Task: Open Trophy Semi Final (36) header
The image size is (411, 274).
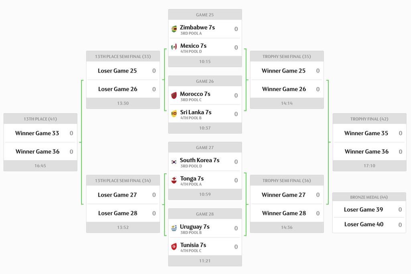Action: (287, 181)
